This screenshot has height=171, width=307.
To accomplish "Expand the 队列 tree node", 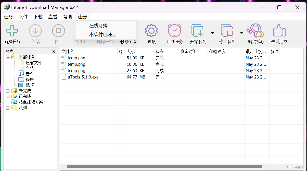I will click(8, 108).
